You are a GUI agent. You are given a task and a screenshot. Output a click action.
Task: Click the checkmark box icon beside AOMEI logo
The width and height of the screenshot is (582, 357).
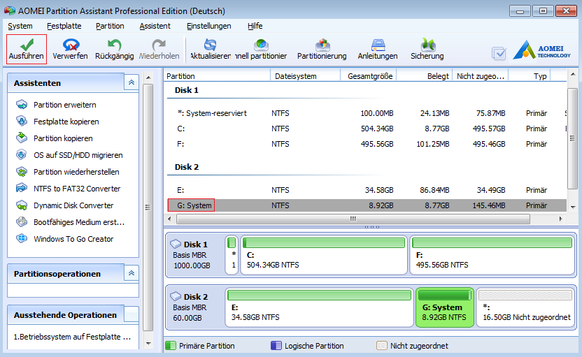pyautogui.click(x=499, y=53)
